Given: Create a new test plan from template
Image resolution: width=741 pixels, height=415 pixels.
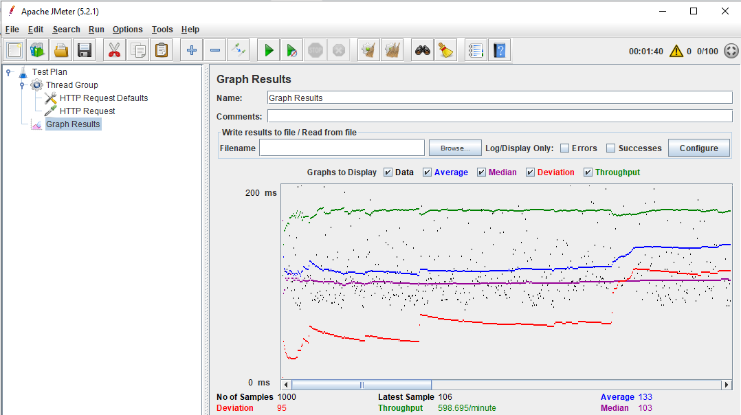Looking at the screenshot, I should 37,49.
